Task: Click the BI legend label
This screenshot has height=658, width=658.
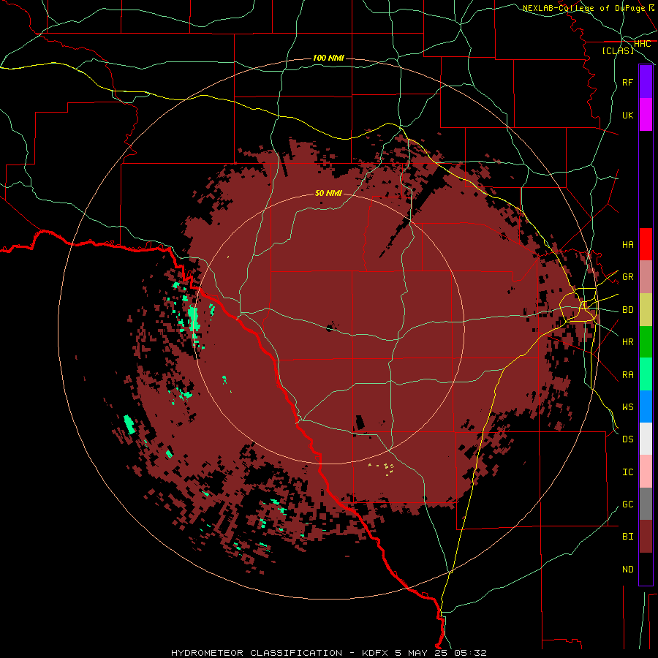Action: pos(627,537)
